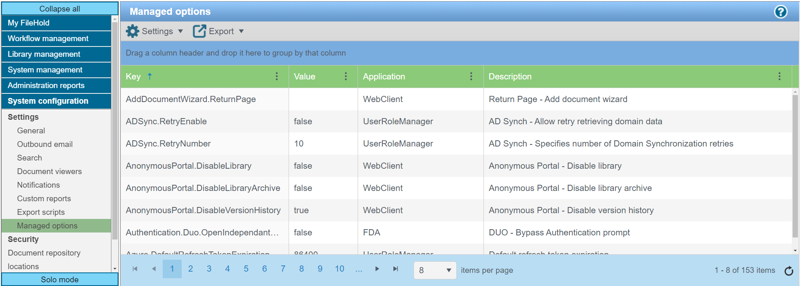Click the Export arrow icon

[199, 31]
